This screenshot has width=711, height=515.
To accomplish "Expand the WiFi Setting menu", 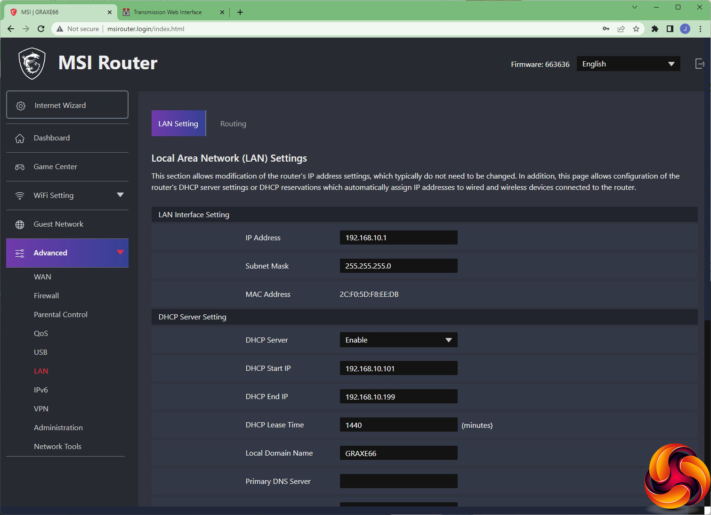I will (120, 195).
